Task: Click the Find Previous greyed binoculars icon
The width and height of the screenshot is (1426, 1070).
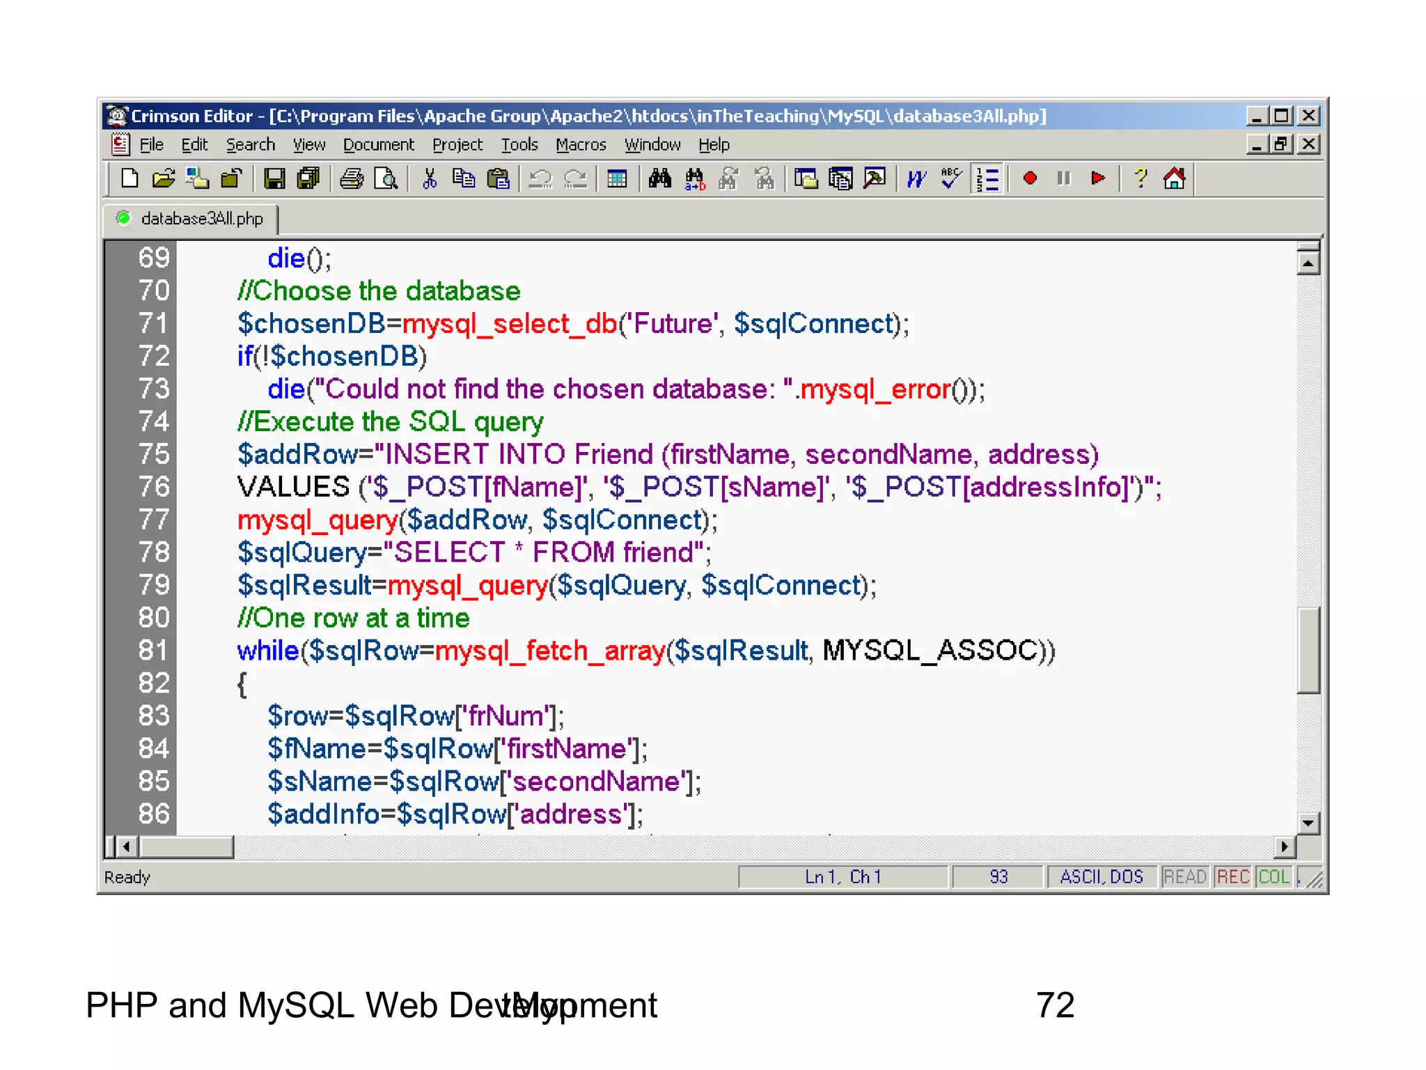Action: (764, 179)
